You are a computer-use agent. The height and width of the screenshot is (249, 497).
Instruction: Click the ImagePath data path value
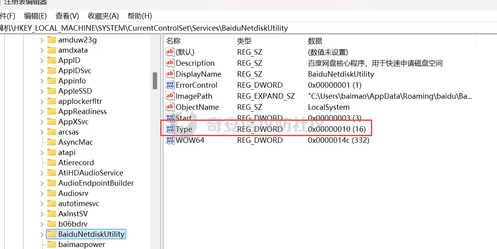tap(390, 96)
